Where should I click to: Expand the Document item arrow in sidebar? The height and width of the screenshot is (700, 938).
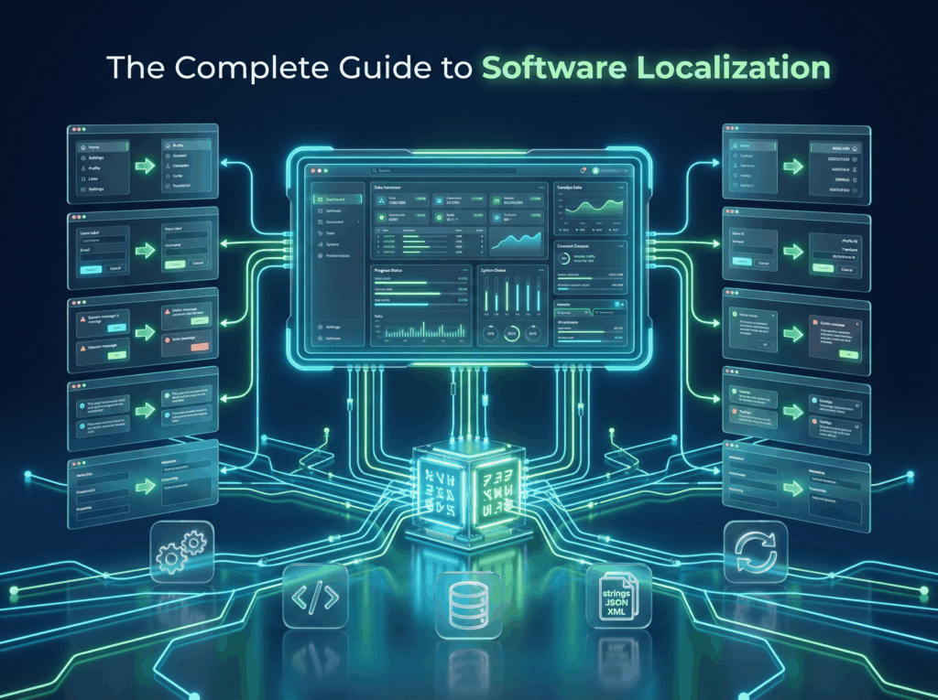[x=358, y=221]
